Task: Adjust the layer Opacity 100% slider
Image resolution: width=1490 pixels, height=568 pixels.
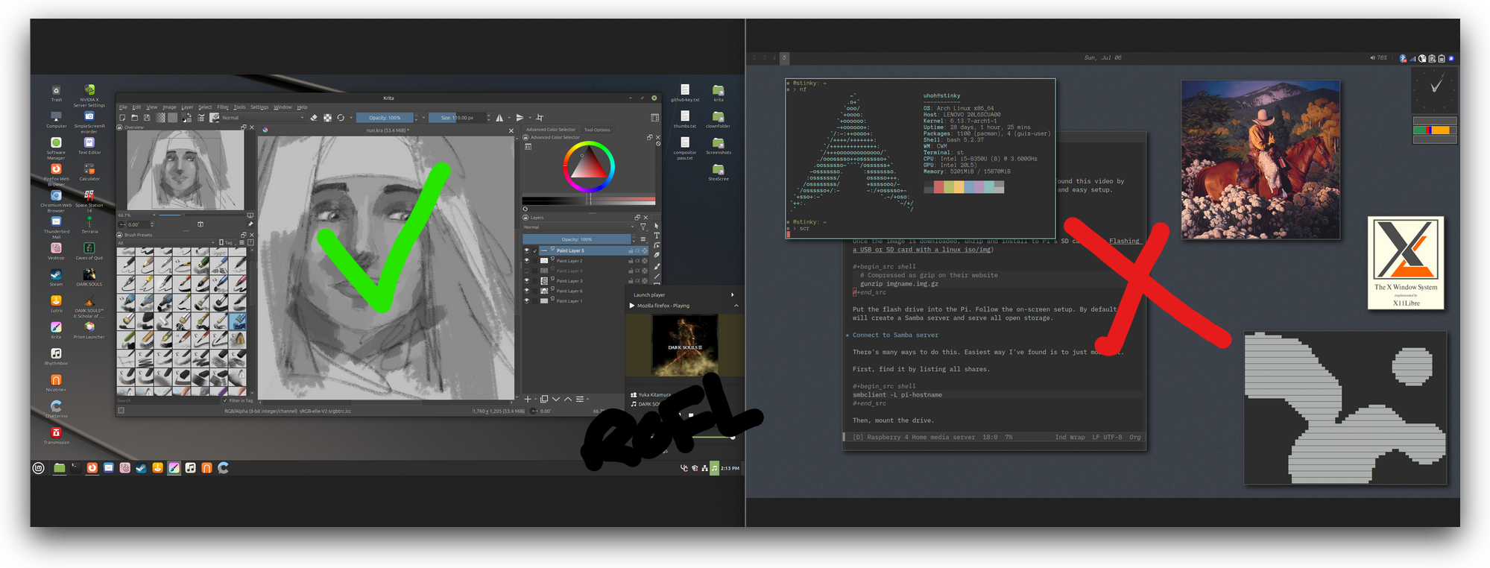Action: (577, 239)
